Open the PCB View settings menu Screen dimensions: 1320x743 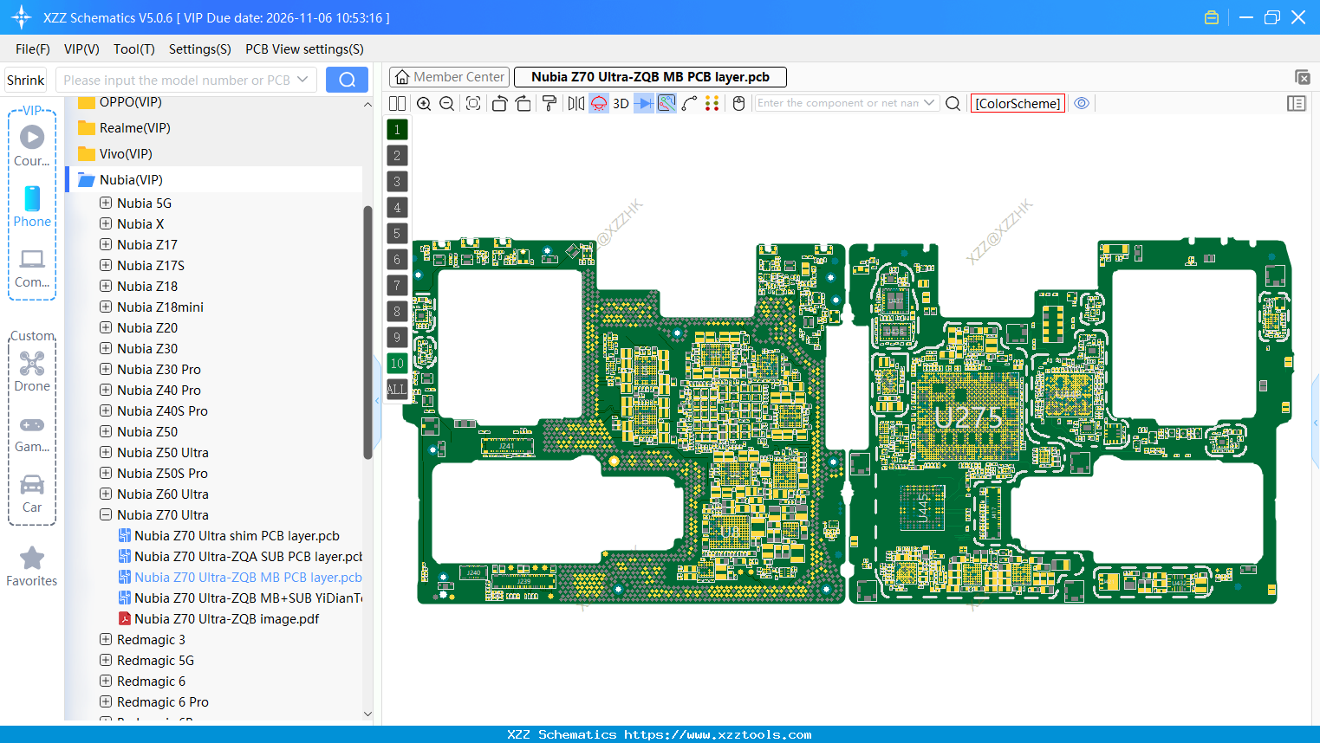pyautogui.click(x=303, y=49)
